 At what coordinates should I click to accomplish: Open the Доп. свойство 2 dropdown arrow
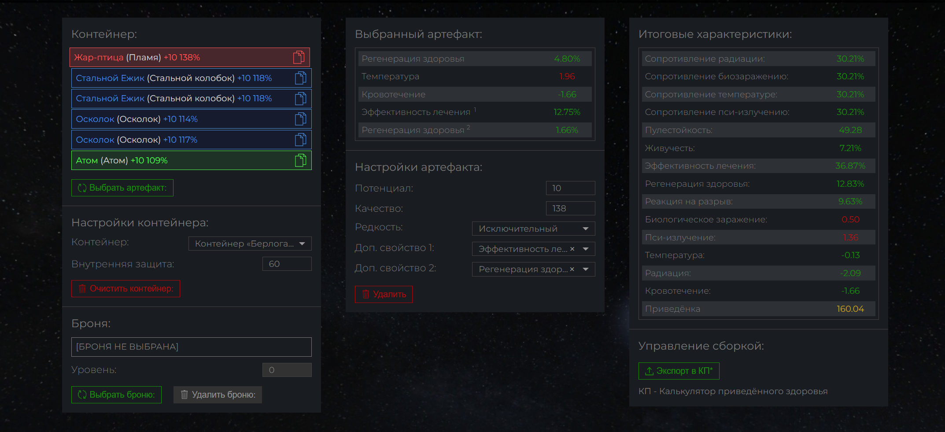click(586, 269)
